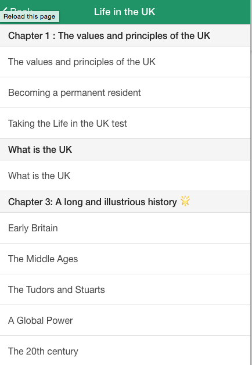Click the green header bar right of the title
252x365 pixels.
click(202, 12)
